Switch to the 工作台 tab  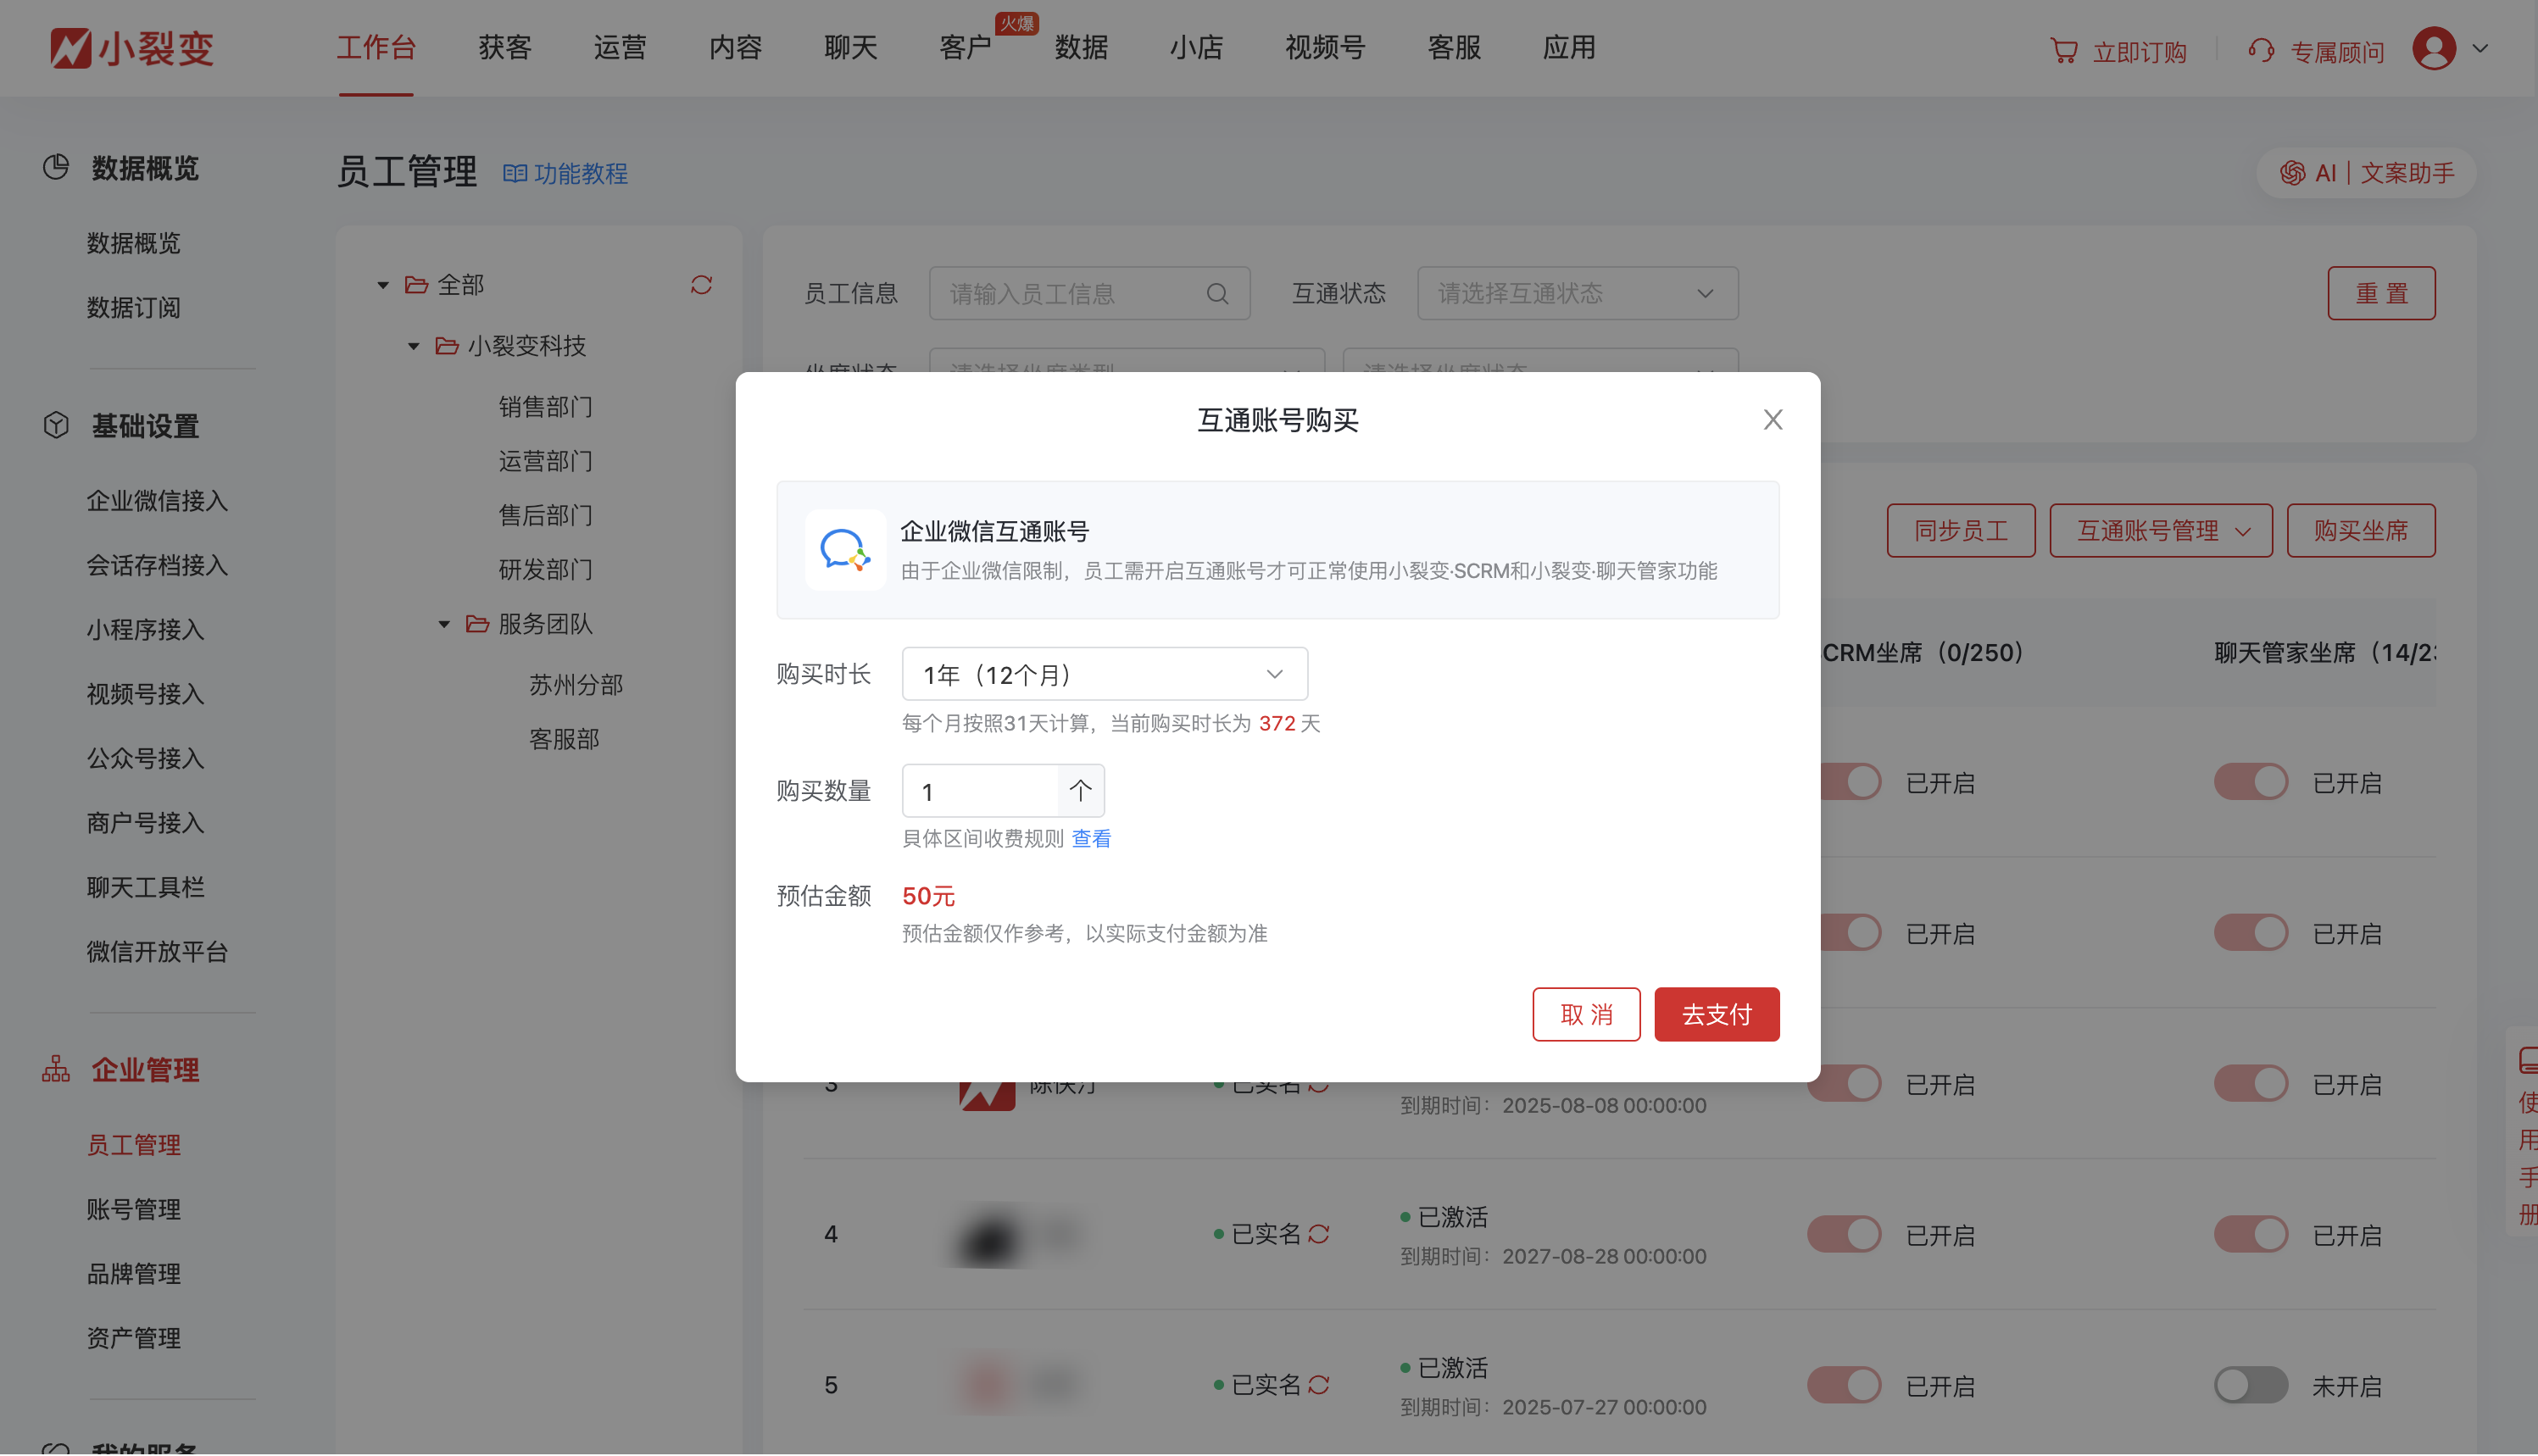[376, 48]
